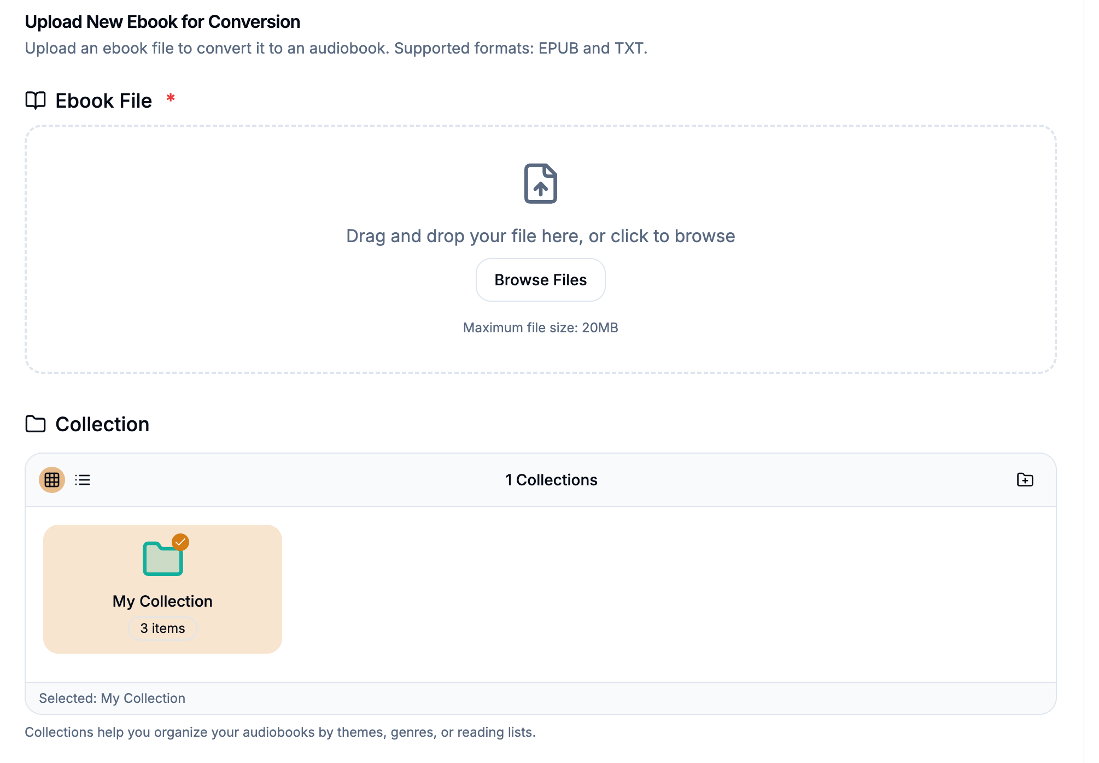Click the red required asterisk
Image resolution: width=1099 pixels, height=763 pixels.
171,98
